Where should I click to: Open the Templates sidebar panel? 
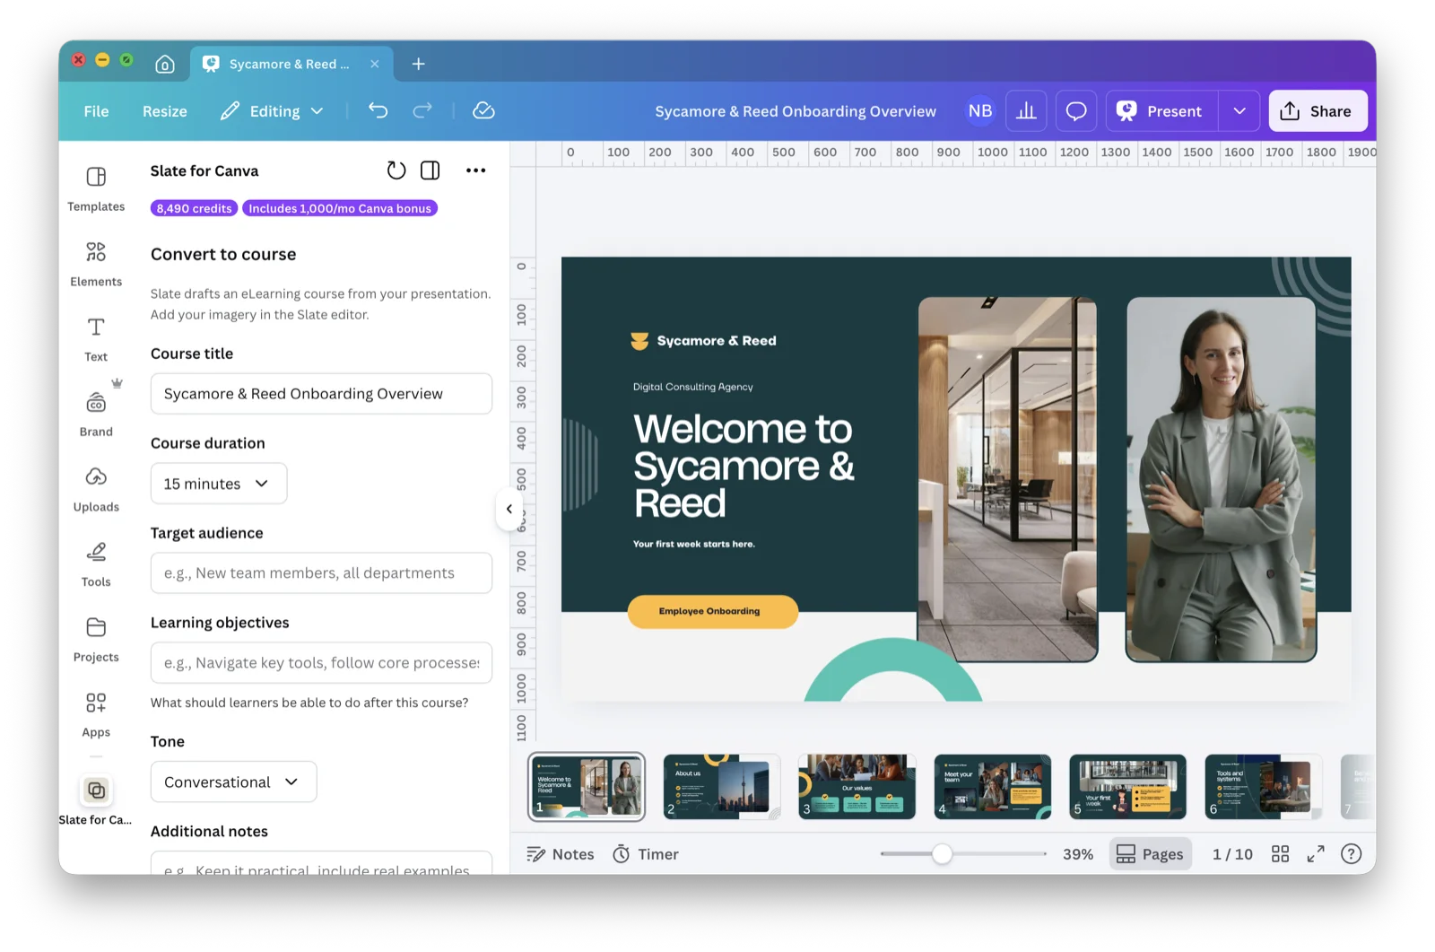click(96, 188)
